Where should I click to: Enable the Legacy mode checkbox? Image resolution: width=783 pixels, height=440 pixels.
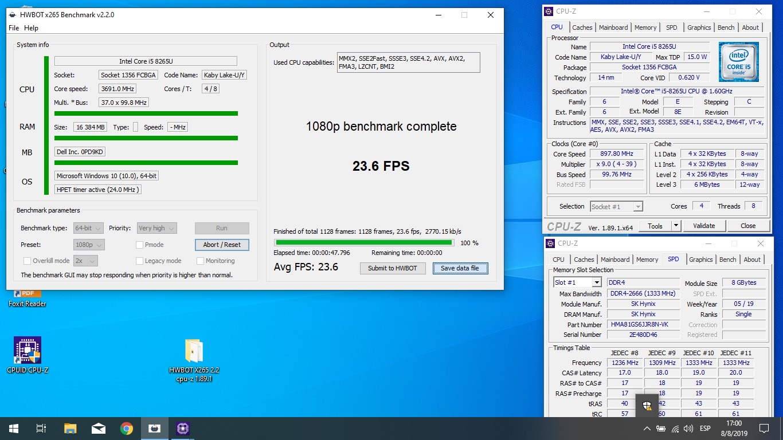coord(139,261)
